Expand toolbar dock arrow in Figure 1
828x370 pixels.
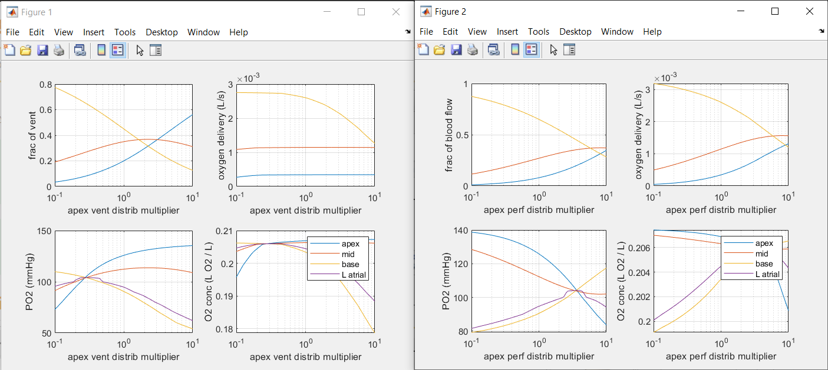(408, 31)
